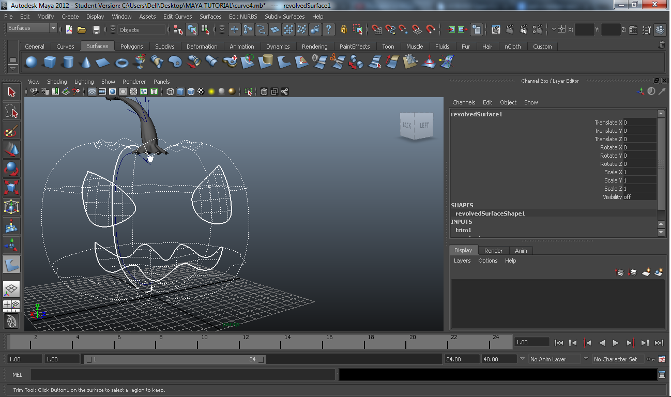Open the Surfaces menu set dropdown
The width and height of the screenshot is (671, 397).
[x=32, y=28]
